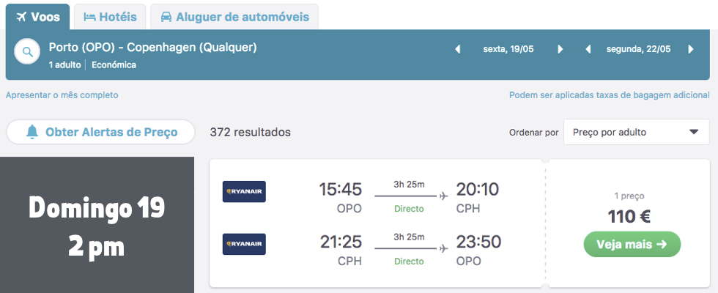The image size is (718, 293).
Task: Go to next departure date
Action: [x=560, y=50]
